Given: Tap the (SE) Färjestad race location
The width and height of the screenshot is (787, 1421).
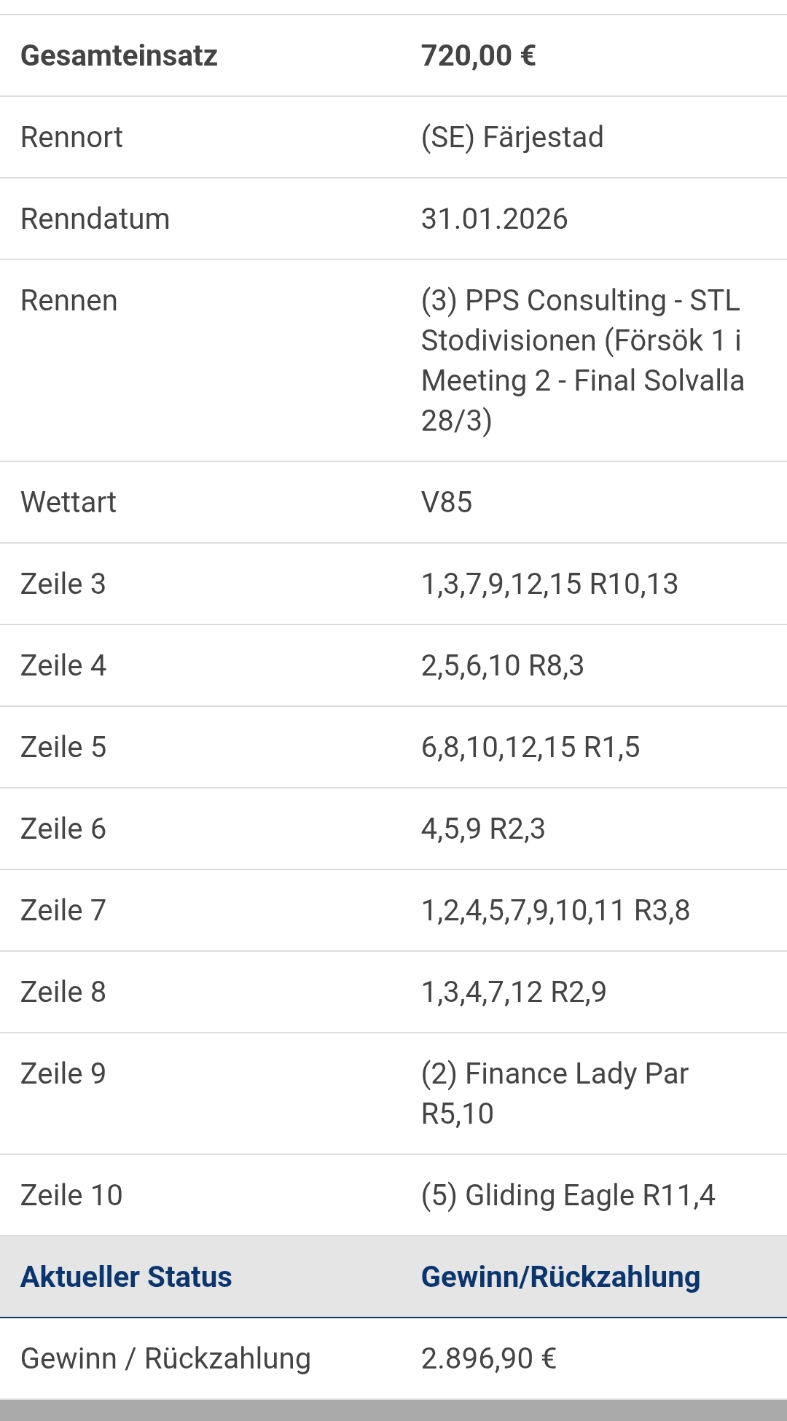Looking at the screenshot, I should tap(512, 138).
